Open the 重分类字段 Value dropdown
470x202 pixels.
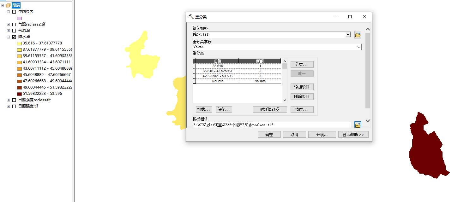pyautogui.click(x=359, y=47)
